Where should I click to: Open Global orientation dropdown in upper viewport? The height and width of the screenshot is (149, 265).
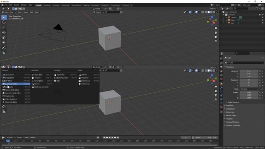(98, 9)
